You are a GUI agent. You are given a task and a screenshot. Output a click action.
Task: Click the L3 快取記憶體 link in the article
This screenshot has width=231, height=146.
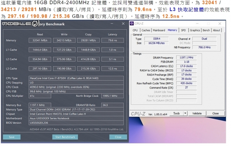[x=186, y=10]
